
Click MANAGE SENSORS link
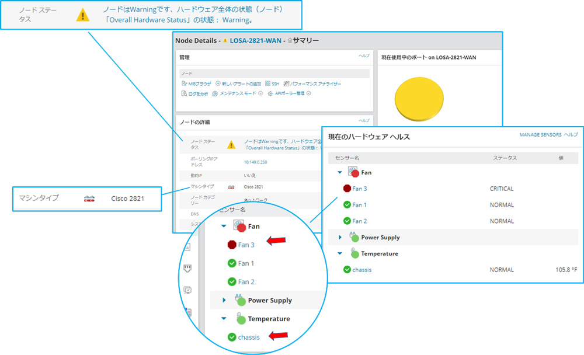[540, 134]
